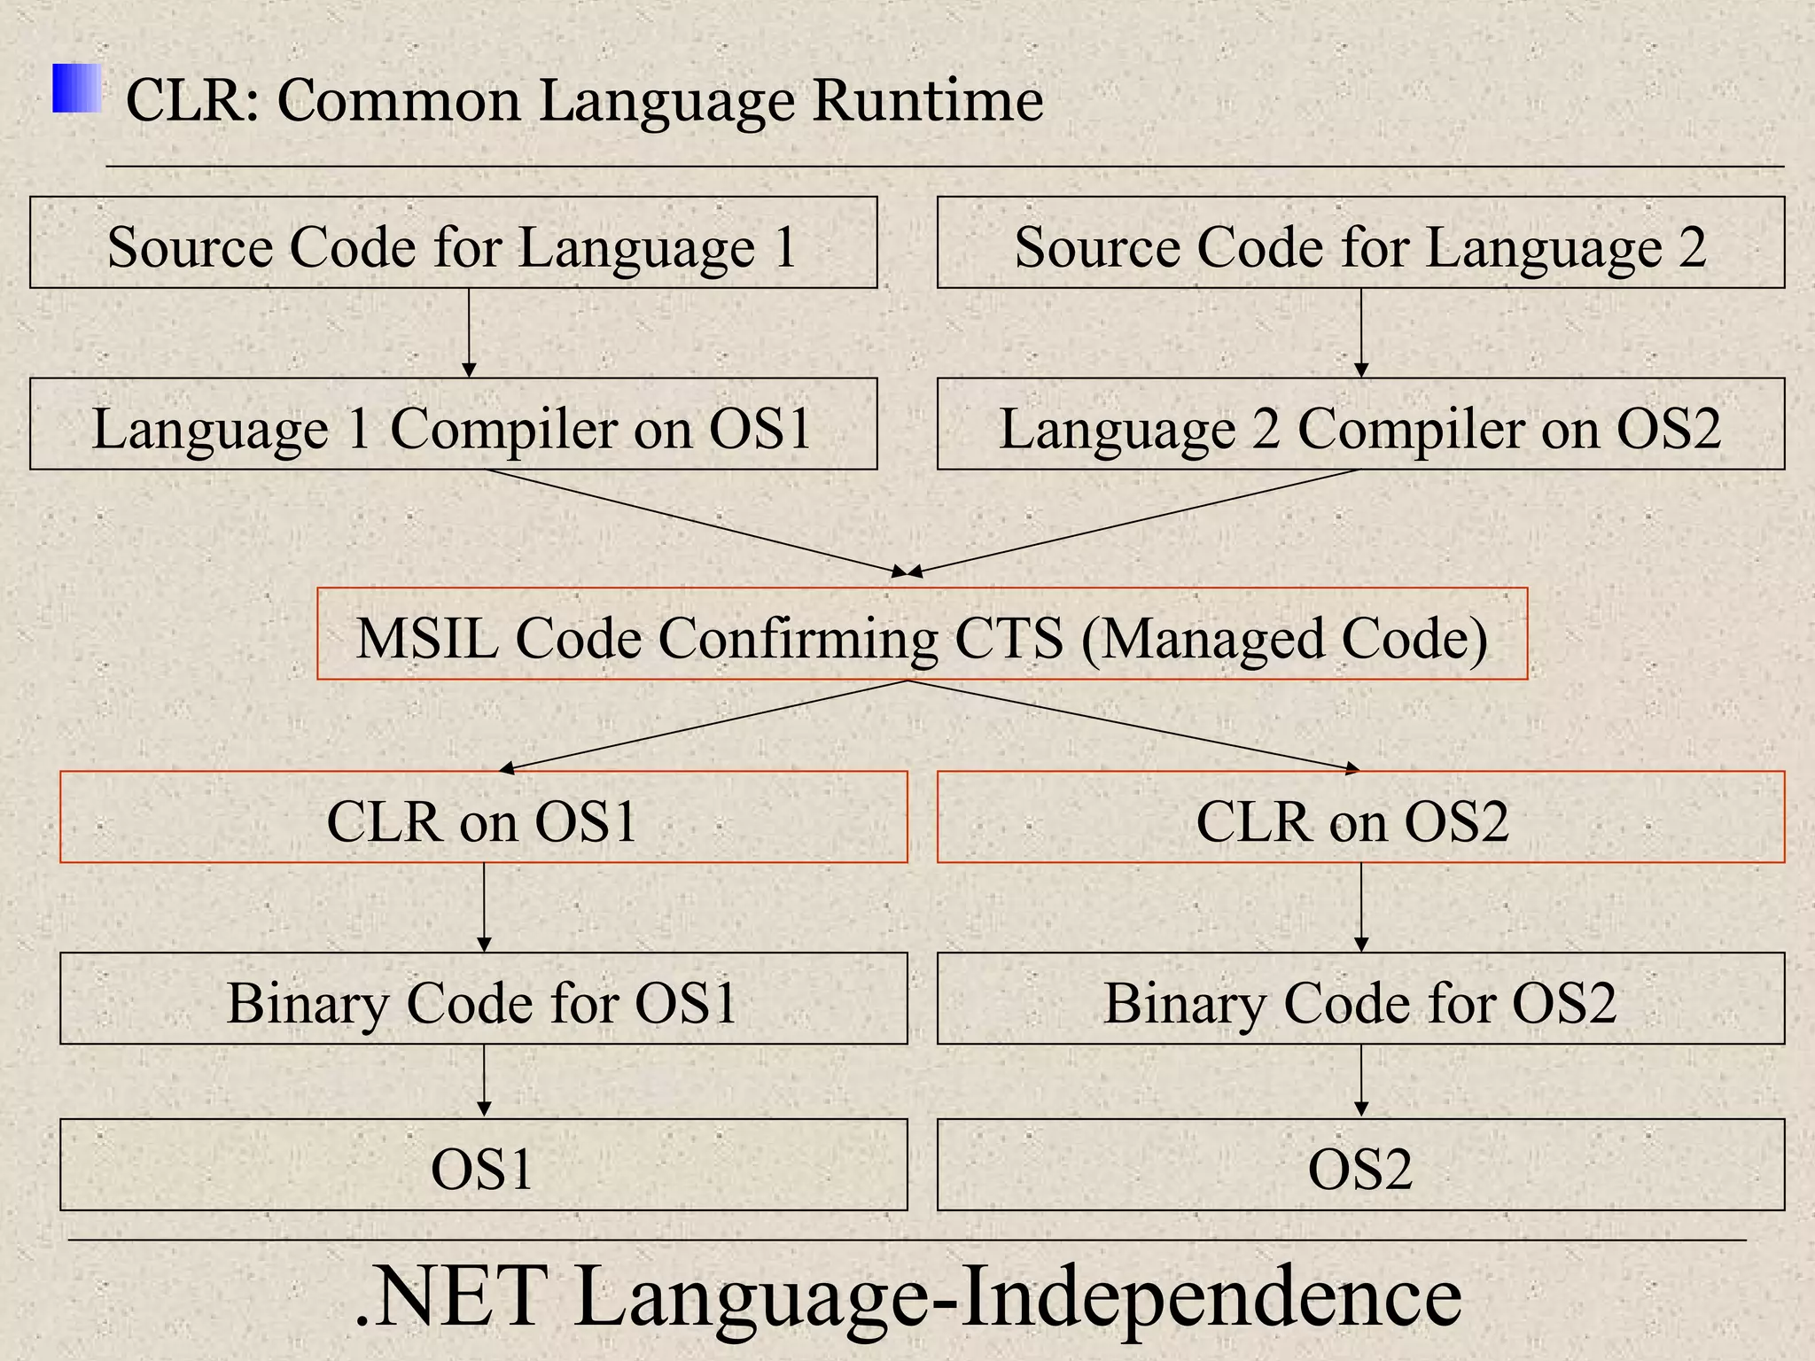Click the CLR on OS2 box
The image size is (1815, 1361).
(x=1360, y=817)
